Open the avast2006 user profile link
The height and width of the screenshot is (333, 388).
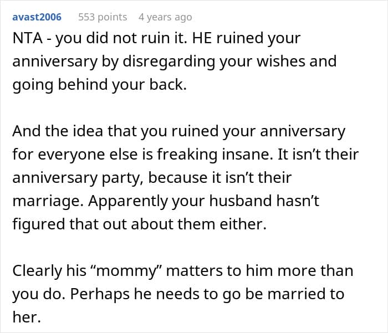point(37,17)
